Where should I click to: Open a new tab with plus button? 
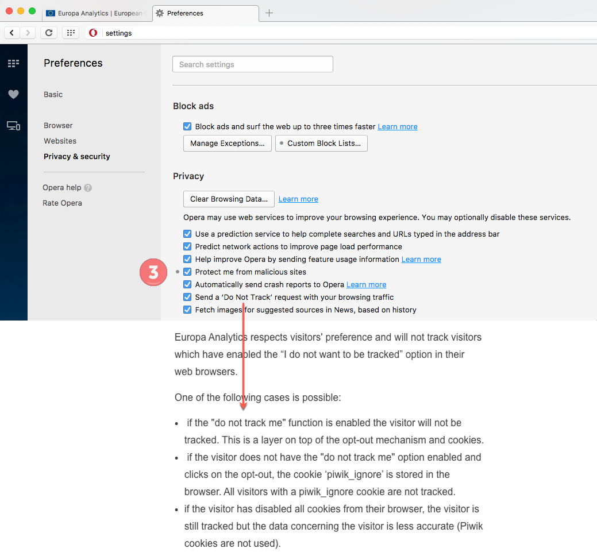[x=269, y=13]
